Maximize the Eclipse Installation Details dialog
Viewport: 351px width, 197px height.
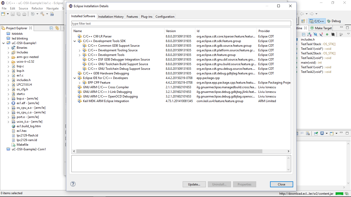279,6
